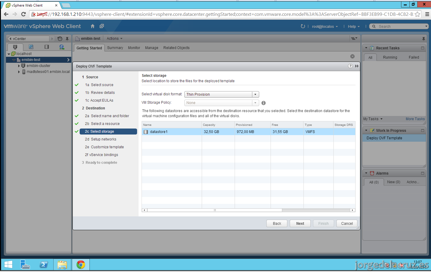Maximize the Alarms panel

[x=423, y=173]
